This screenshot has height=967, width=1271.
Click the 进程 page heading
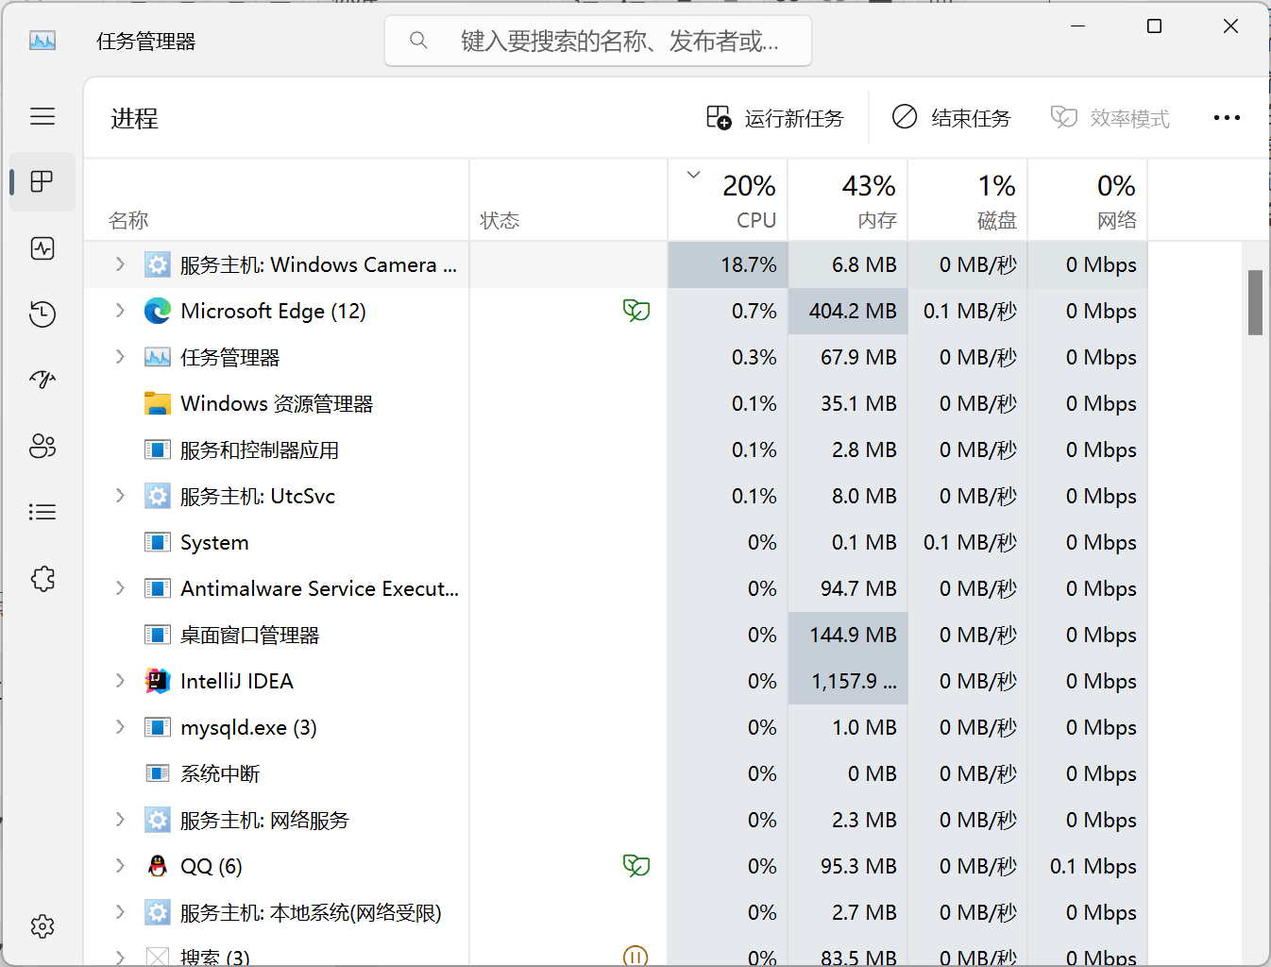tap(134, 118)
